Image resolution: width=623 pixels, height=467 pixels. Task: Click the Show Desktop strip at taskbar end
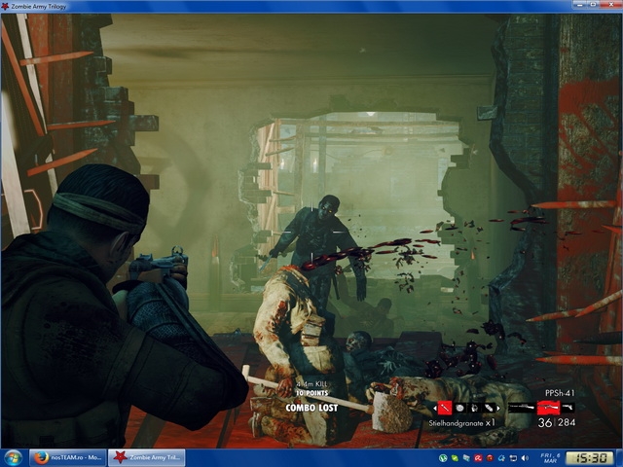[619, 458]
